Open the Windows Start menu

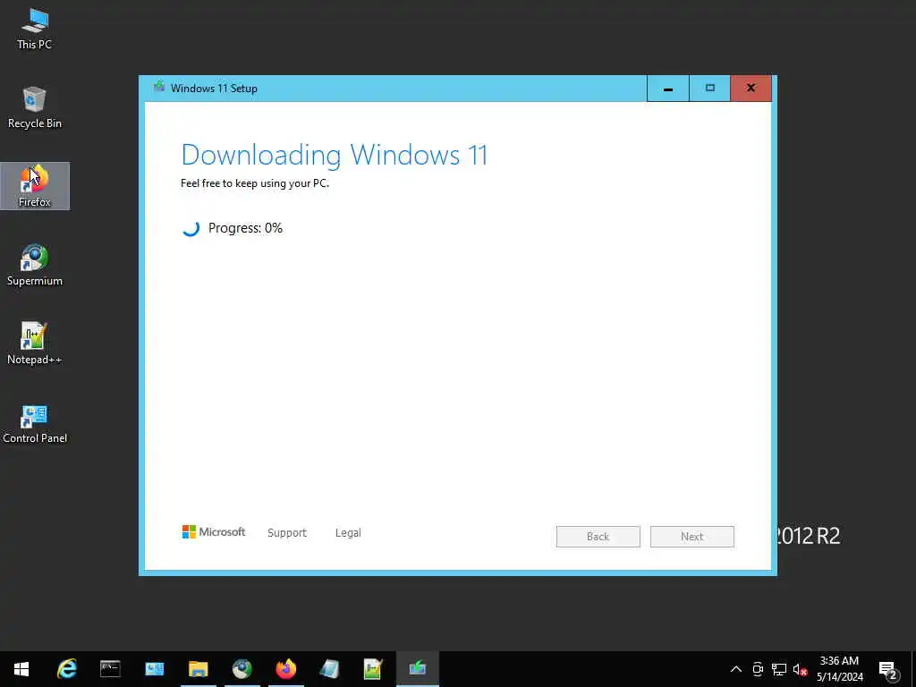[21, 669]
